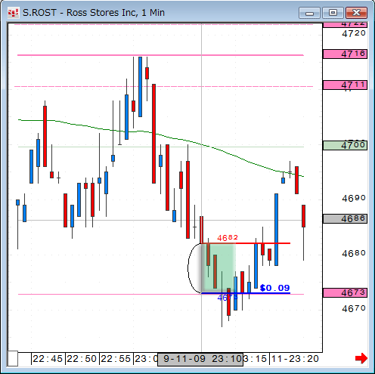The height and width of the screenshot is (374, 375).
Task: Click the 22:45 time axis label
Action: (48, 359)
